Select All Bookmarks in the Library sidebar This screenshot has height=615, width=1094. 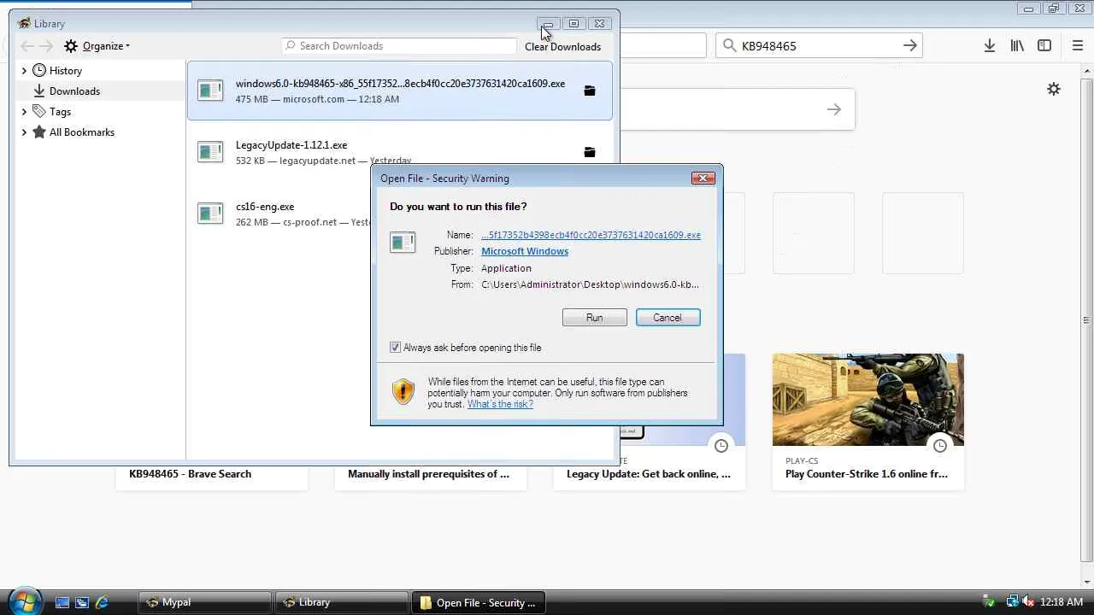tap(81, 132)
